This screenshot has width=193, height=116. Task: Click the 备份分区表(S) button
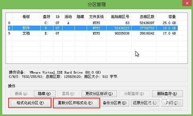coord(115,103)
